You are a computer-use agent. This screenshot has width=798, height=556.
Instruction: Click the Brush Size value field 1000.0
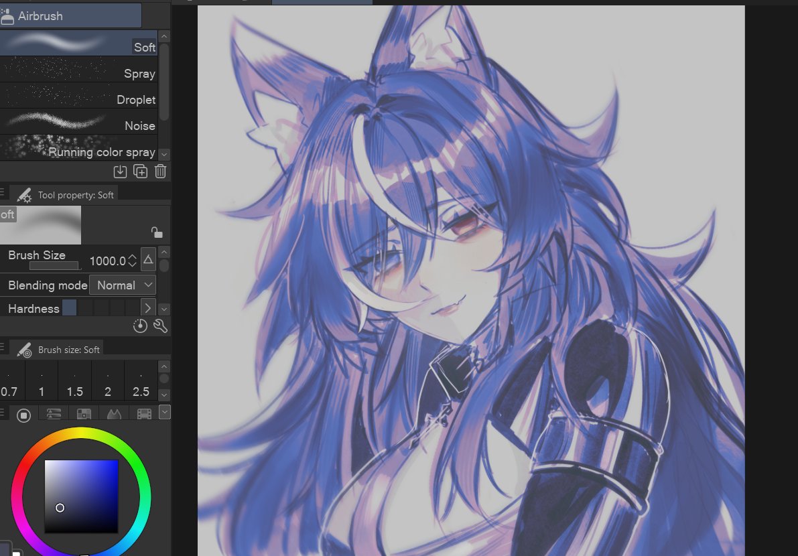point(107,261)
